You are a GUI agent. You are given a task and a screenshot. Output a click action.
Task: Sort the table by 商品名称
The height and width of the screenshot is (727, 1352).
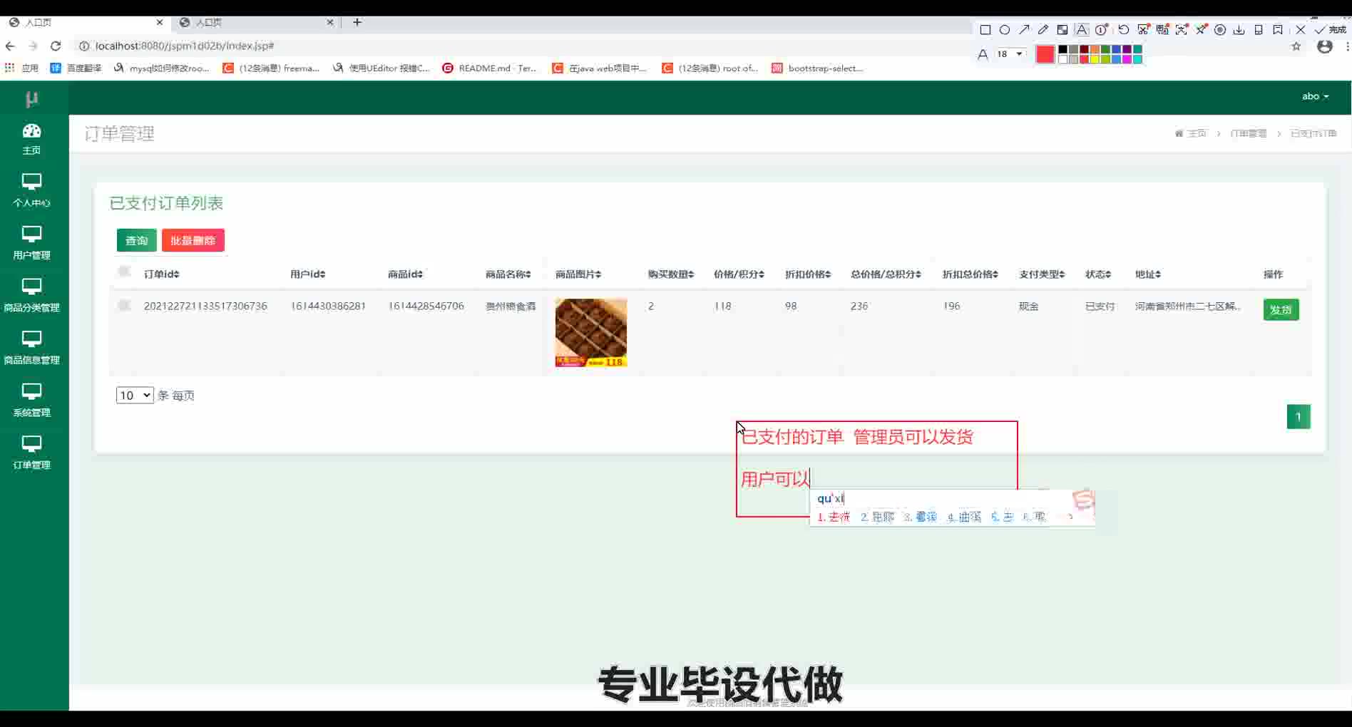pyautogui.click(x=508, y=274)
